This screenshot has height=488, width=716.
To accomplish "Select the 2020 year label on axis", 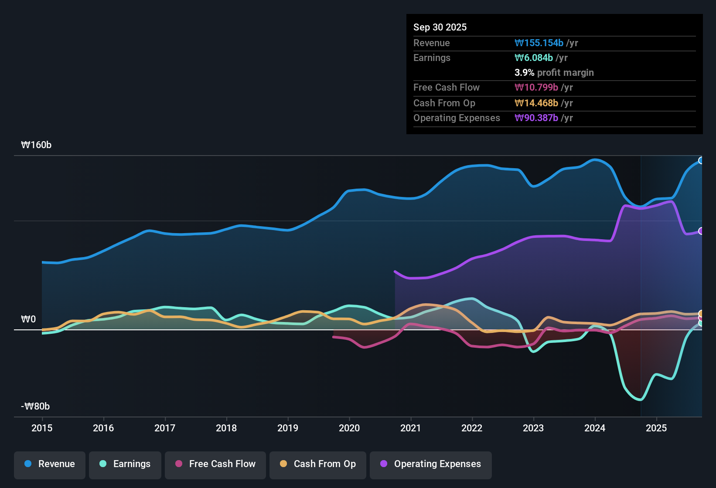I will tap(349, 428).
